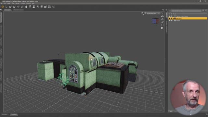Click the viewport orbit rotate control
Viewport: 208px width, 117px height.
pyautogui.click(x=162, y=16)
